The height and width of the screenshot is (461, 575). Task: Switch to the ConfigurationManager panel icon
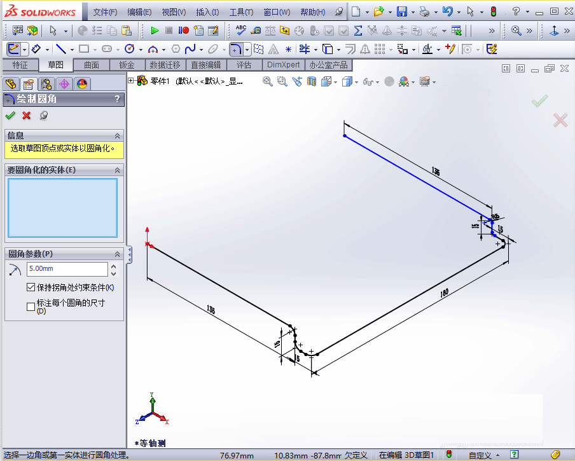point(46,83)
